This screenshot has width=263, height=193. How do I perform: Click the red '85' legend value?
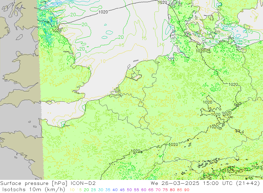click(179, 190)
